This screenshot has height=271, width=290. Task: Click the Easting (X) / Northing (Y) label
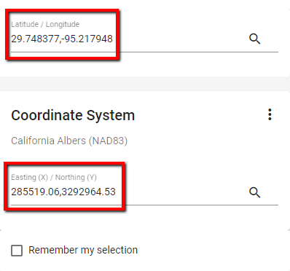coord(54,177)
